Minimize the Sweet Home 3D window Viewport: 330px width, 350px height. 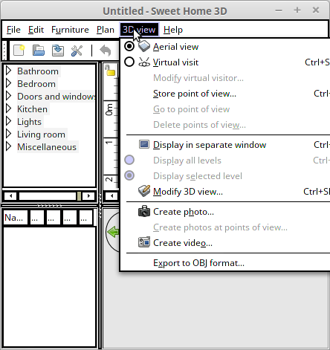point(279,10)
